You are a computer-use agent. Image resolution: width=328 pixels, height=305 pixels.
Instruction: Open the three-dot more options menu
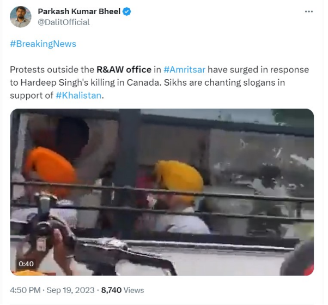[x=309, y=11]
